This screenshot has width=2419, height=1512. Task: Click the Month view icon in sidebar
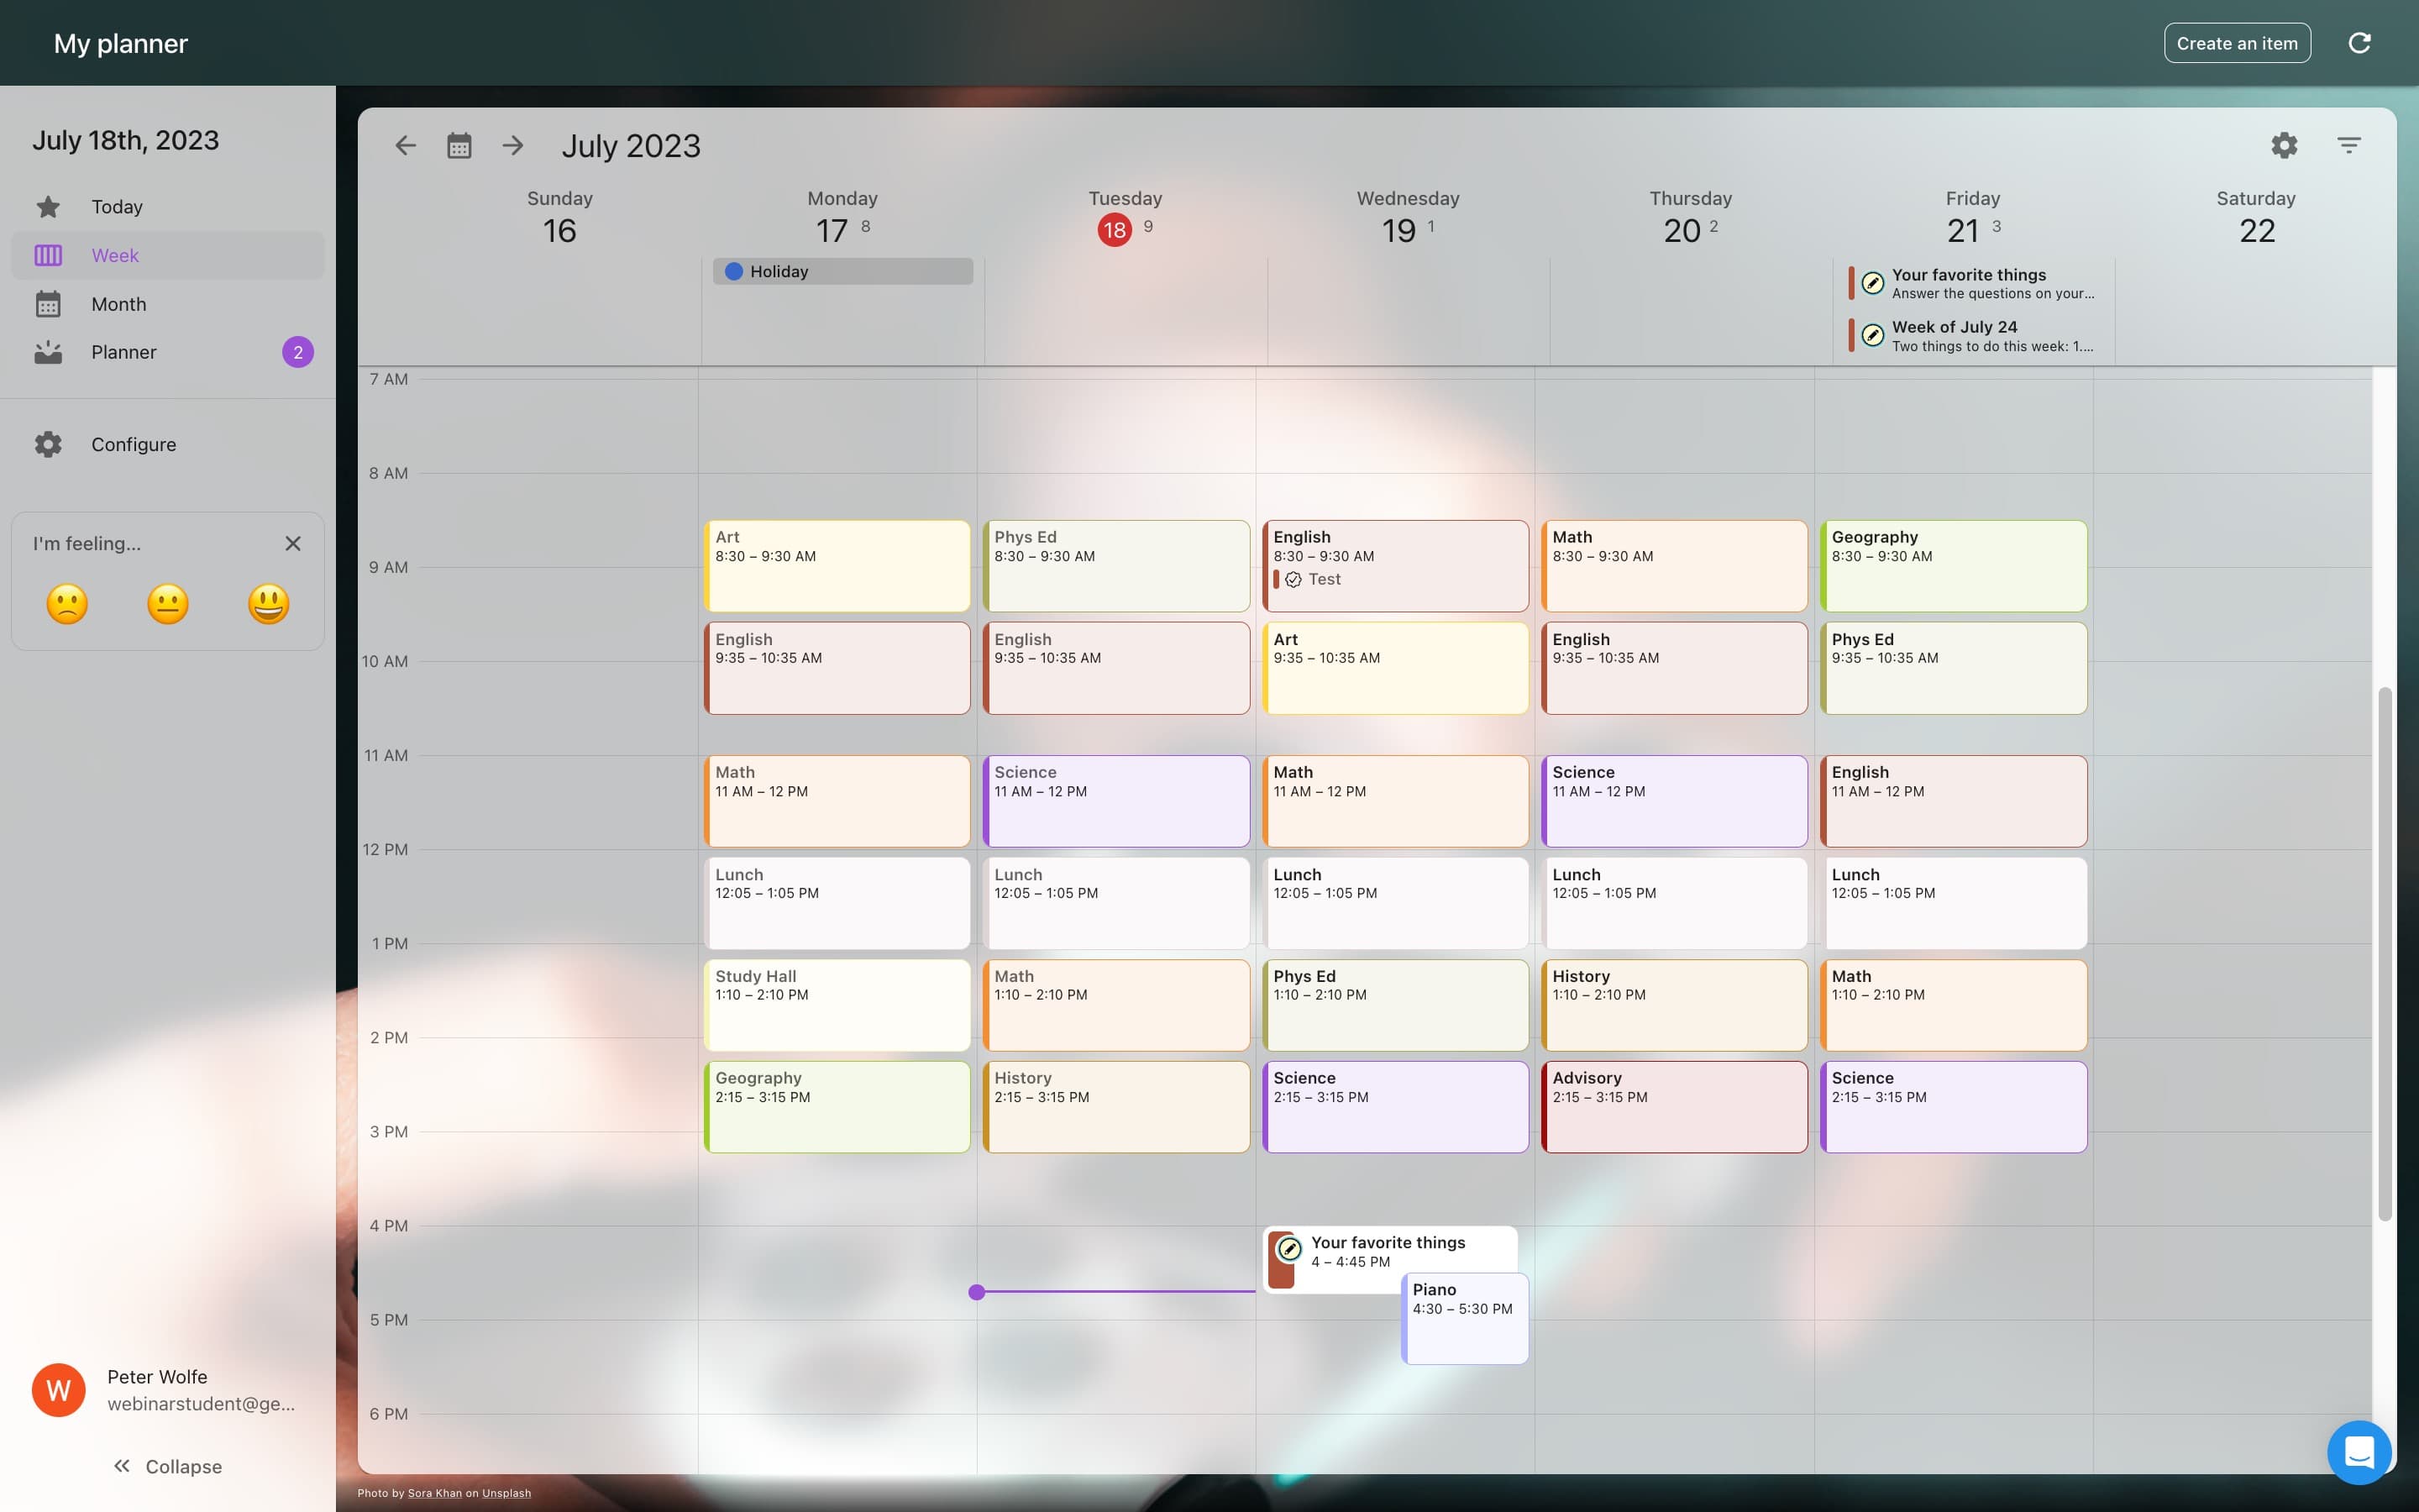point(47,305)
